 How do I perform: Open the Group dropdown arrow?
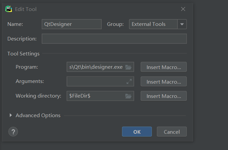click(182, 24)
